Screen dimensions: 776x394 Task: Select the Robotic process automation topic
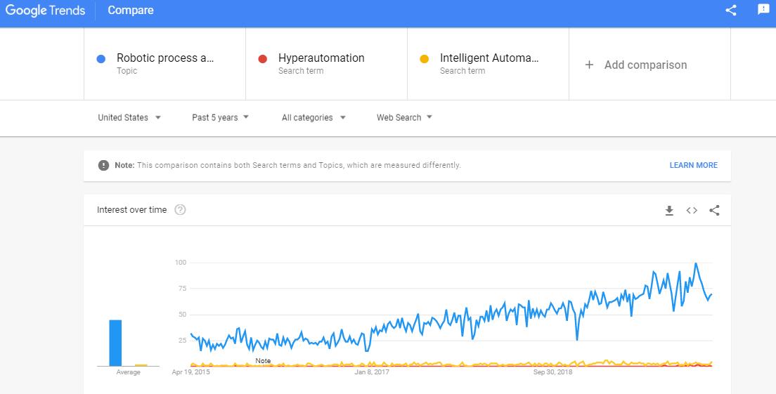point(165,58)
